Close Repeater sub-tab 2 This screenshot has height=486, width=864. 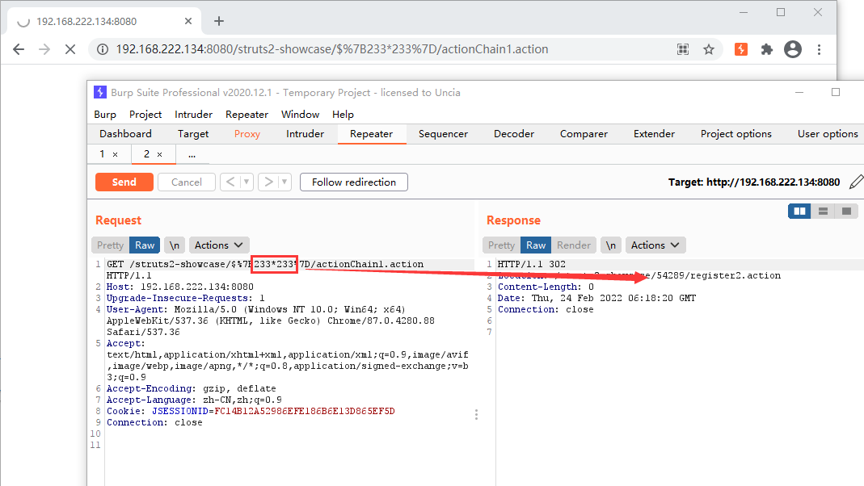pyautogui.click(x=160, y=155)
